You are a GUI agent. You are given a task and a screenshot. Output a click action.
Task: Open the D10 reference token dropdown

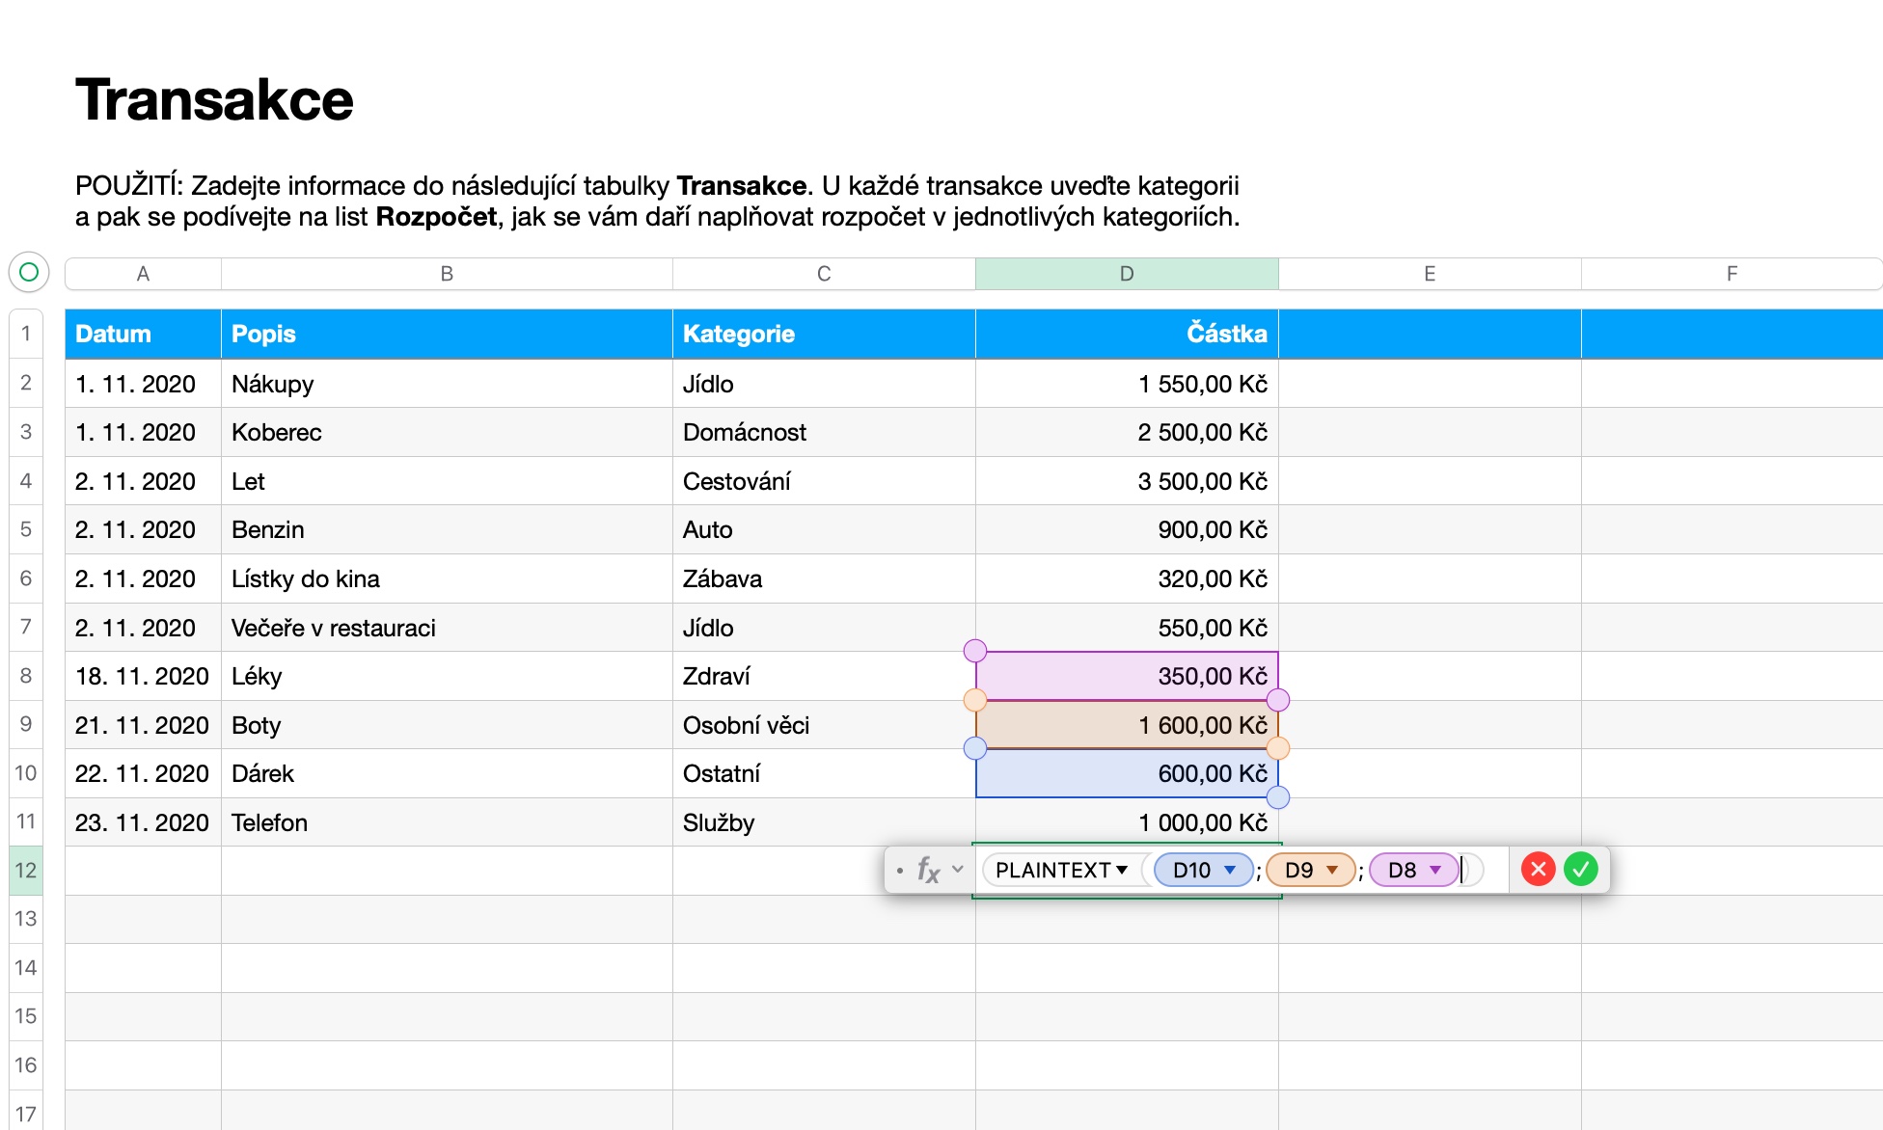pos(1230,870)
